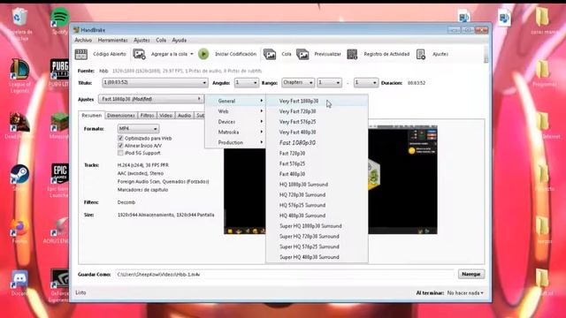Select the General presets category
This screenshot has width=566, height=318.
(235, 101)
